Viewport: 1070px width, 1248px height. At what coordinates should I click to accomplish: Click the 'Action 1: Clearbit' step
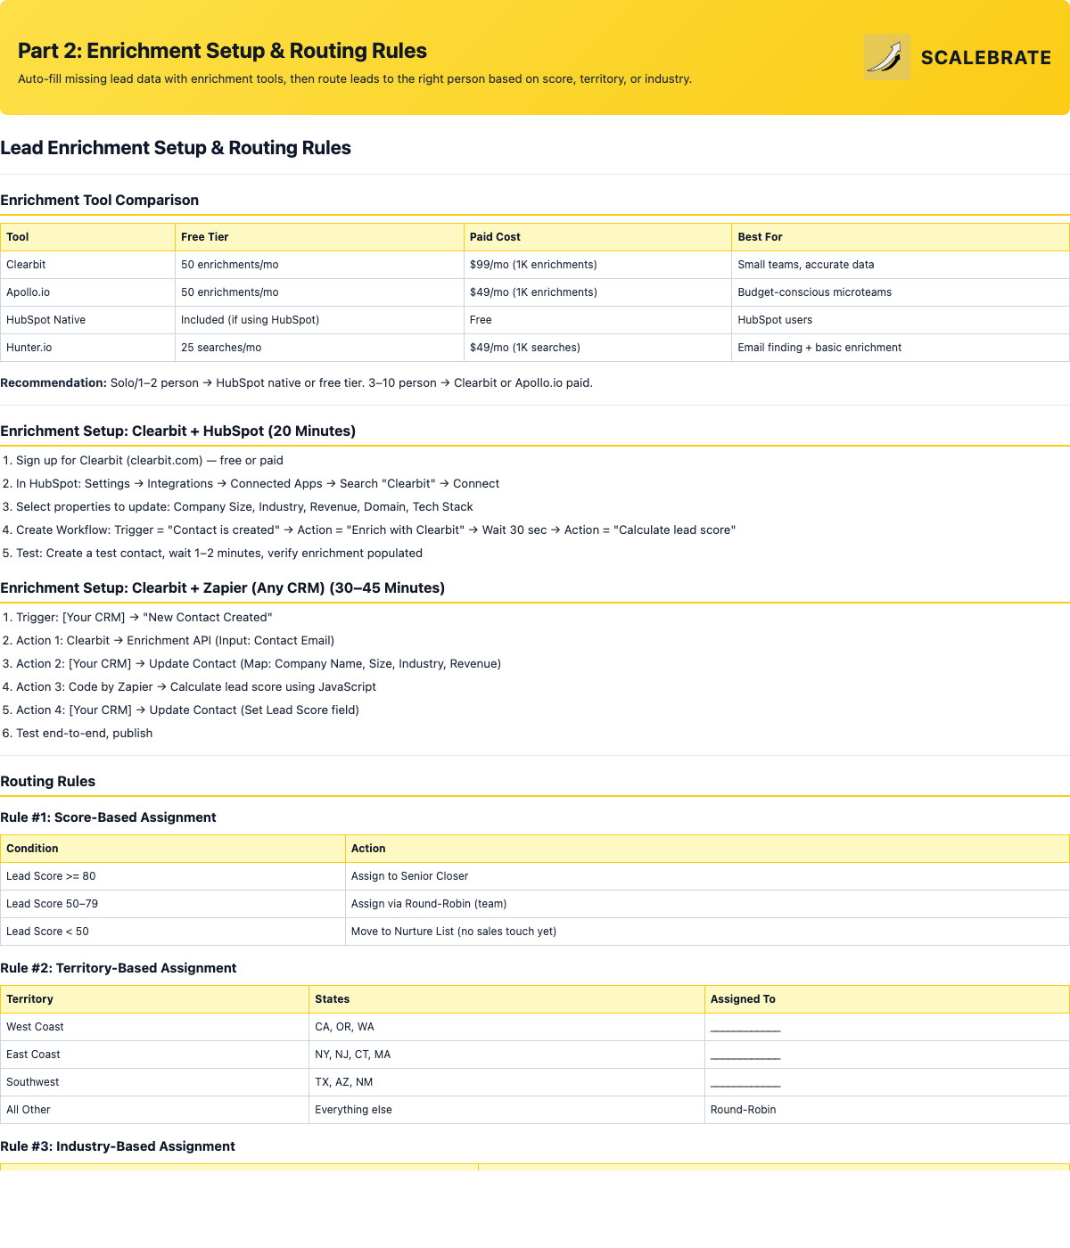coord(175,641)
